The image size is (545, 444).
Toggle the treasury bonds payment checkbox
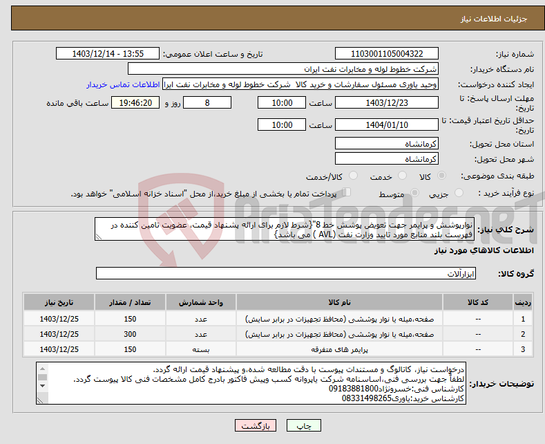(347, 193)
